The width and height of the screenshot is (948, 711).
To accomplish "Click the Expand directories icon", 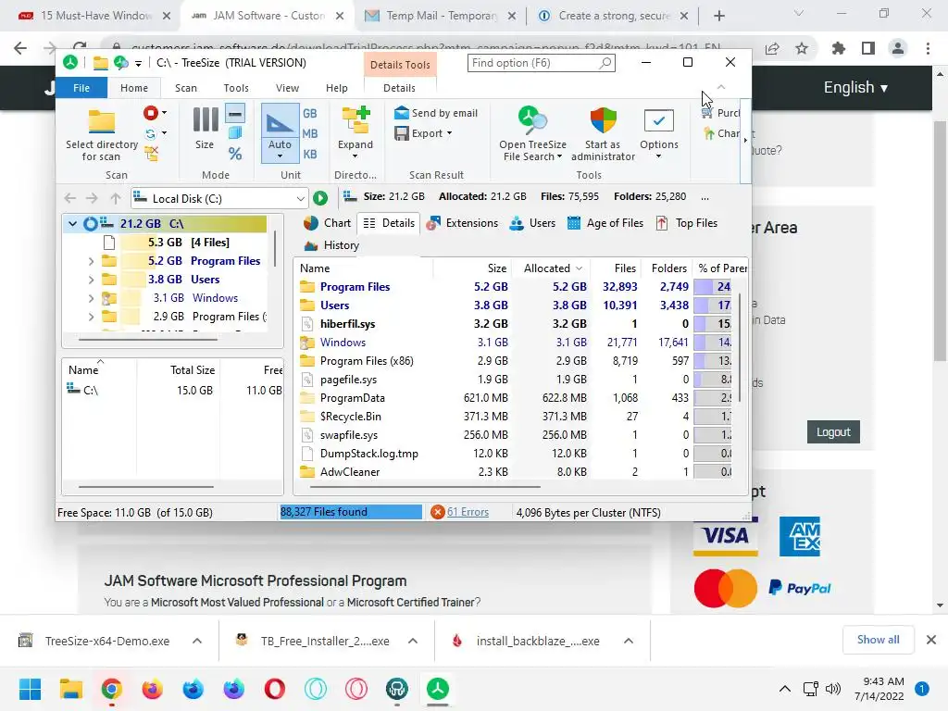I will (355, 119).
